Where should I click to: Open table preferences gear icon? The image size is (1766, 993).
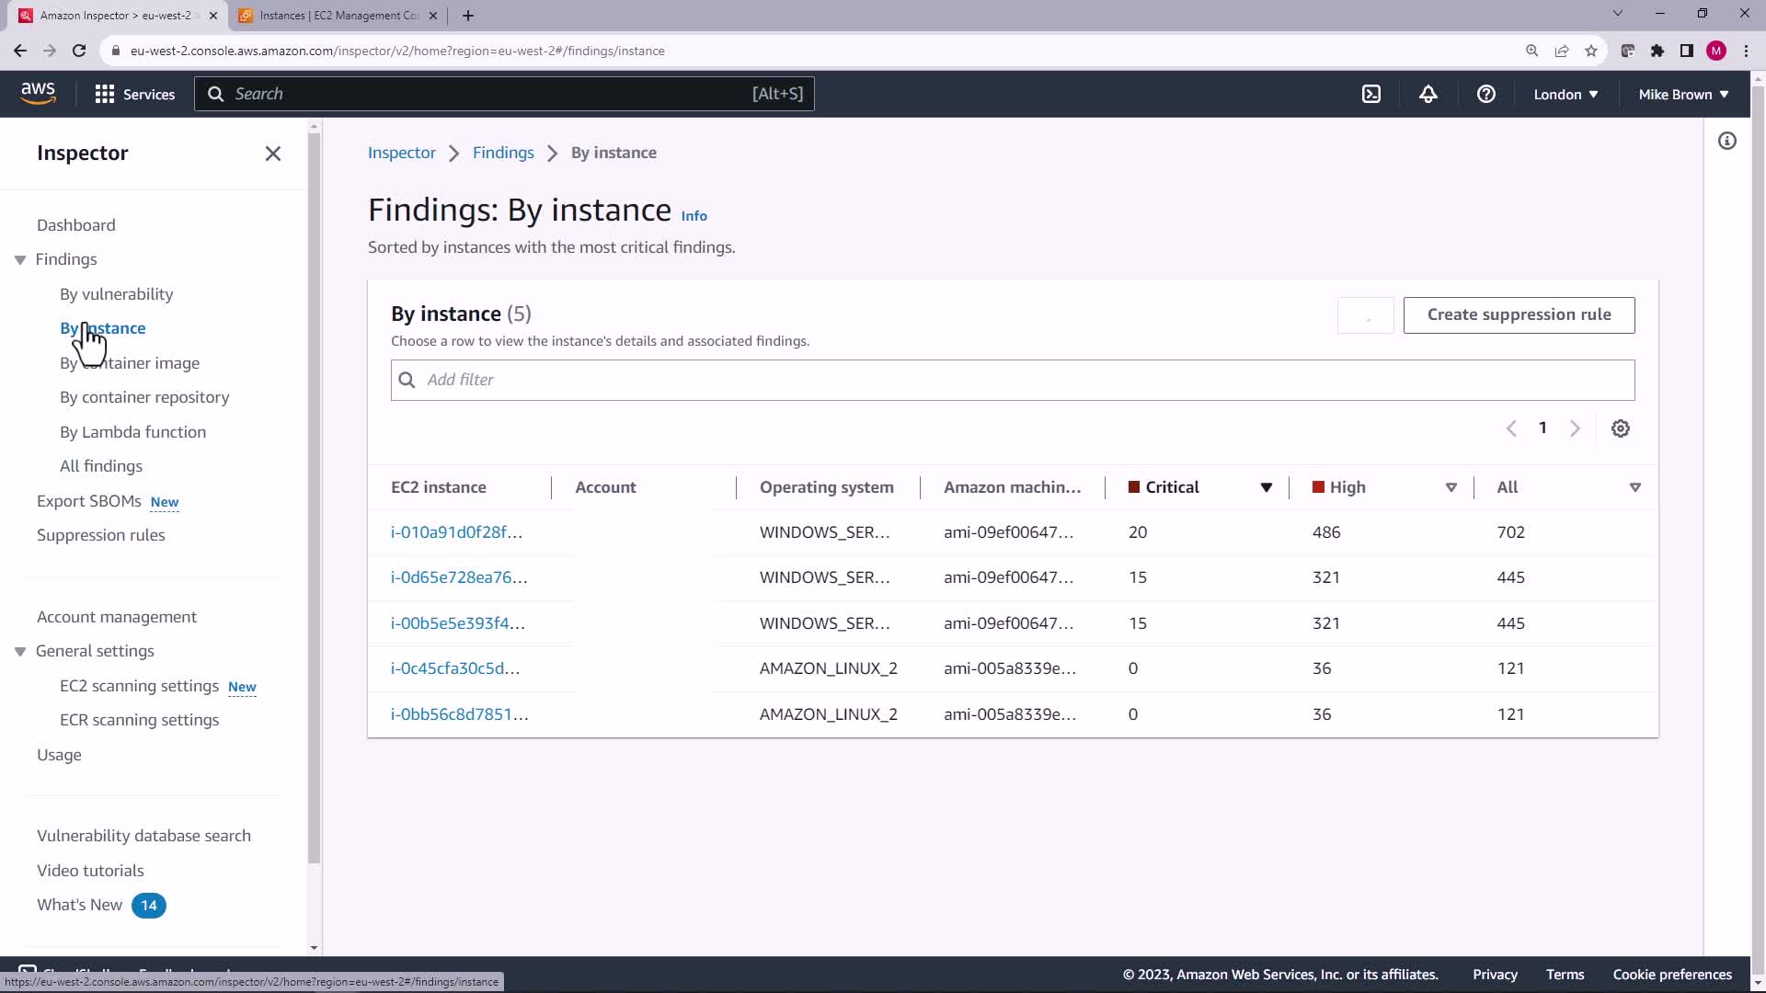pyautogui.click(x=1620, y=428)
